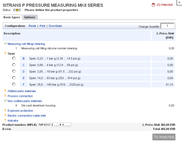Reset the configuration
This screenshot has width=182, height=143.
[32, 26]
